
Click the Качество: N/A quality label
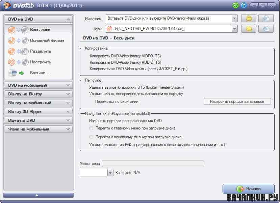coord(128,173)
